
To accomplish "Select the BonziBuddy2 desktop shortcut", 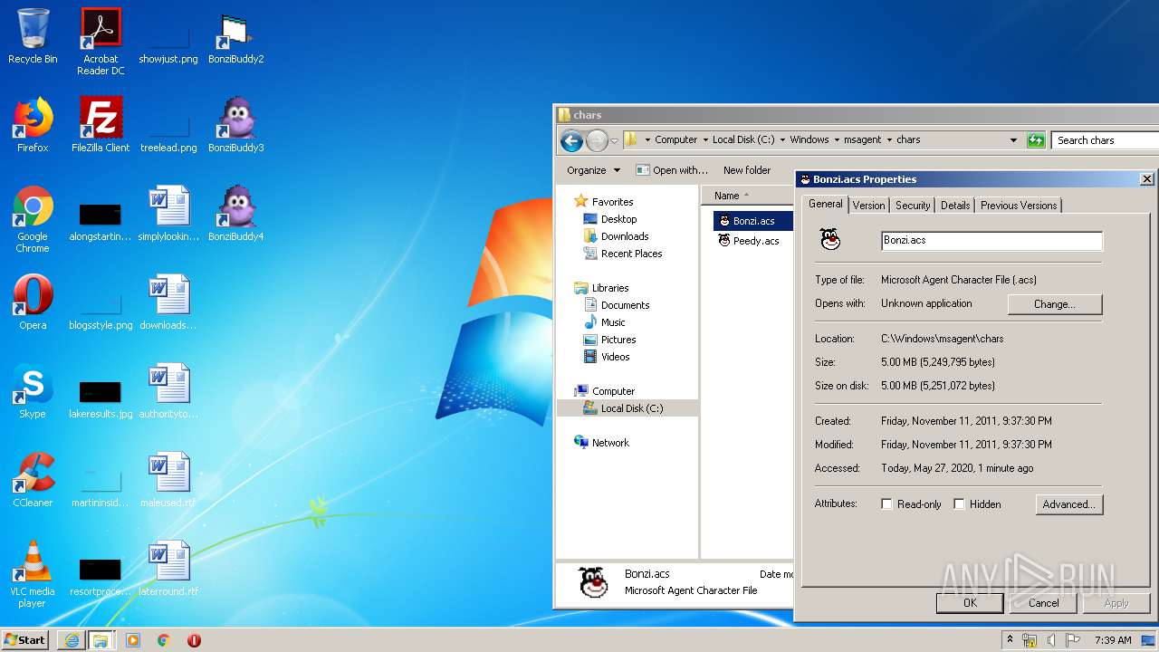I will point(235,36).
